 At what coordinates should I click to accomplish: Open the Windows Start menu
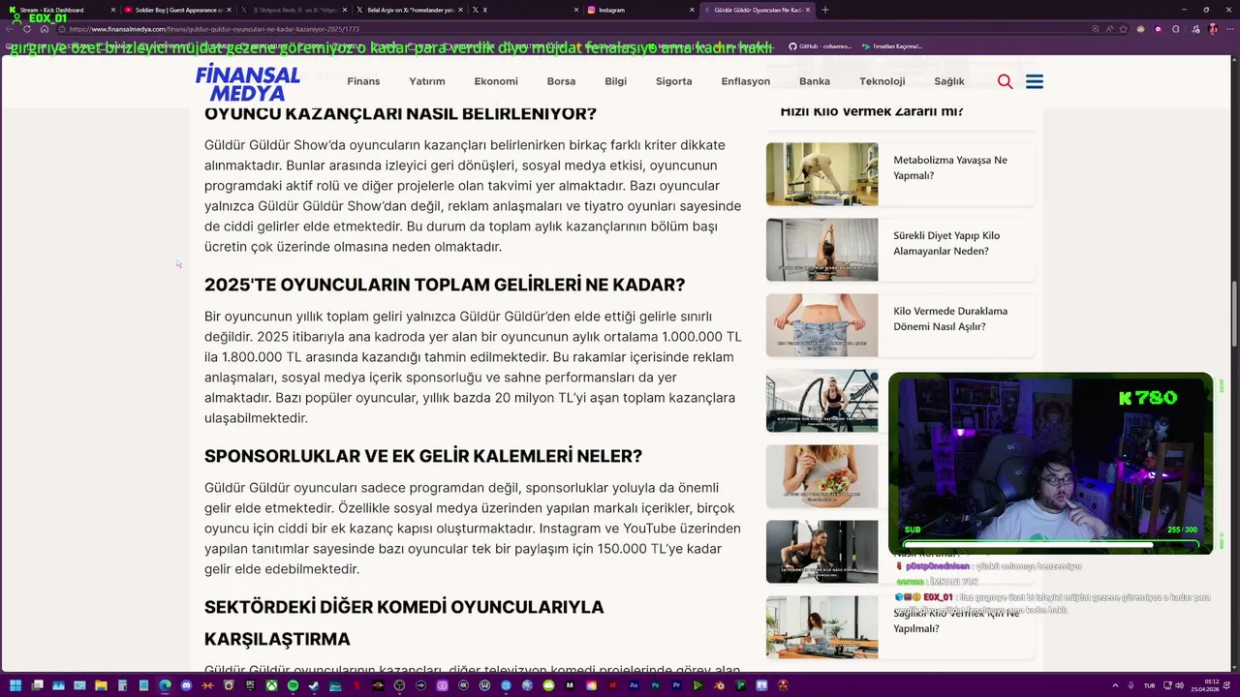point(15,685)
